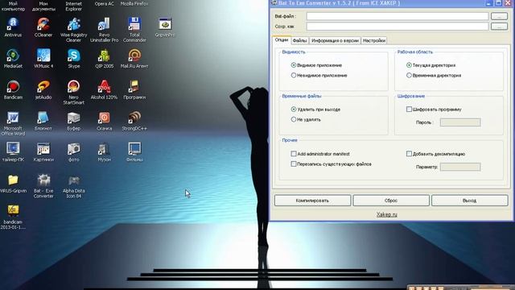Click the Сохр. как path input field
This screenshot has height=290, width=515.
pyautogui.click(x=398, y=27)
